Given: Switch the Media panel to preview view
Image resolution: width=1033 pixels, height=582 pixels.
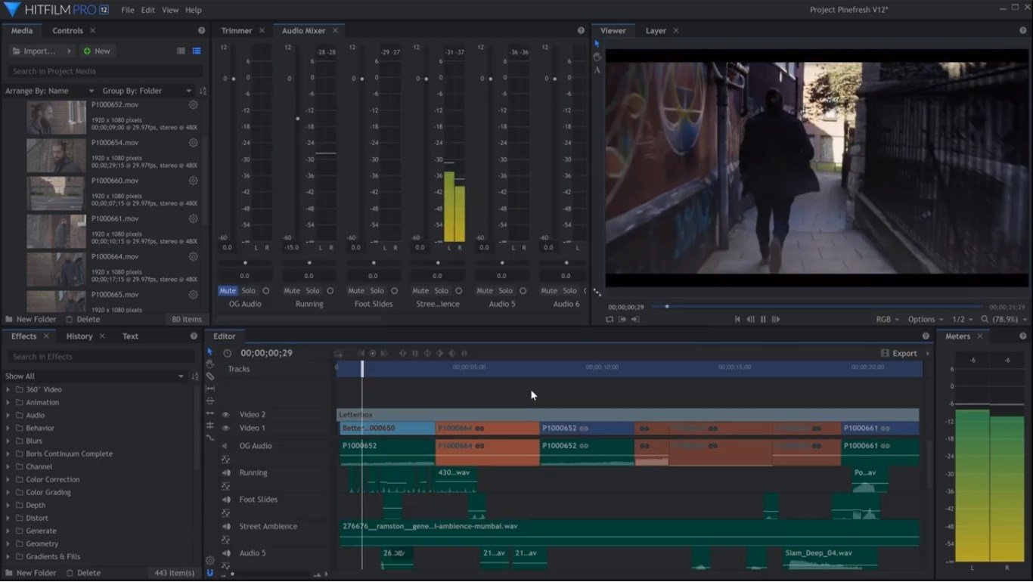Looking at the screenshot, I should [x=197, y=51].
